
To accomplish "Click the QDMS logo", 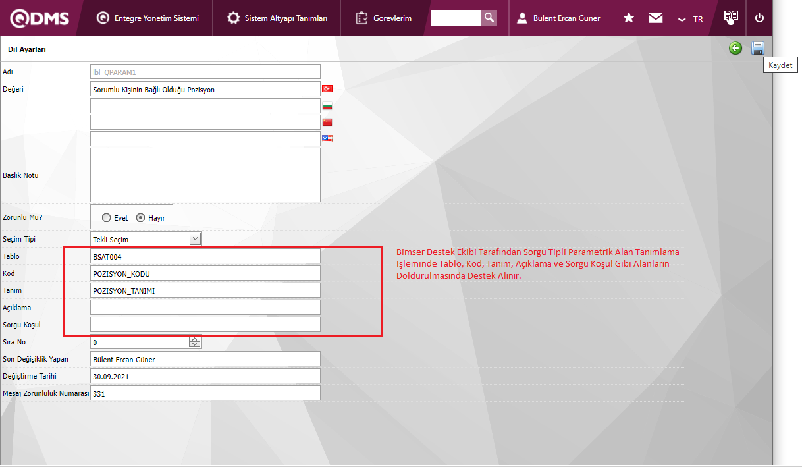I will (40, 18).
